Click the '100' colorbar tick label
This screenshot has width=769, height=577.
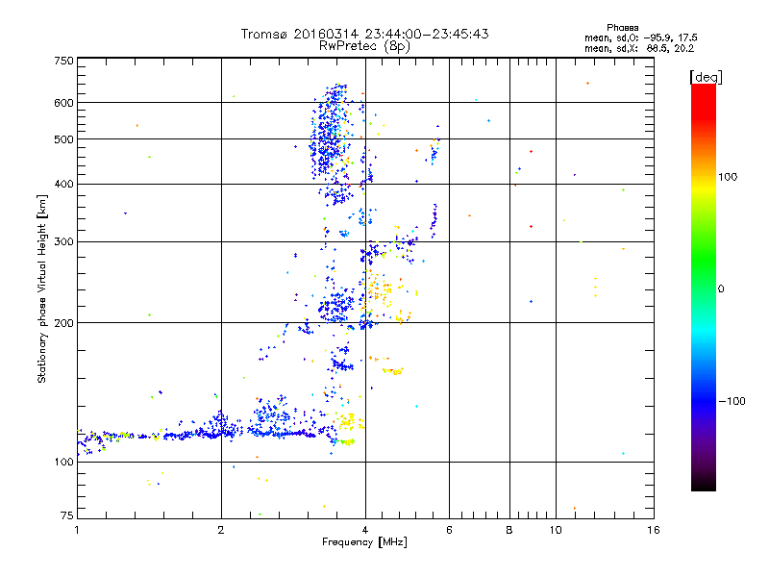point(728,177)
